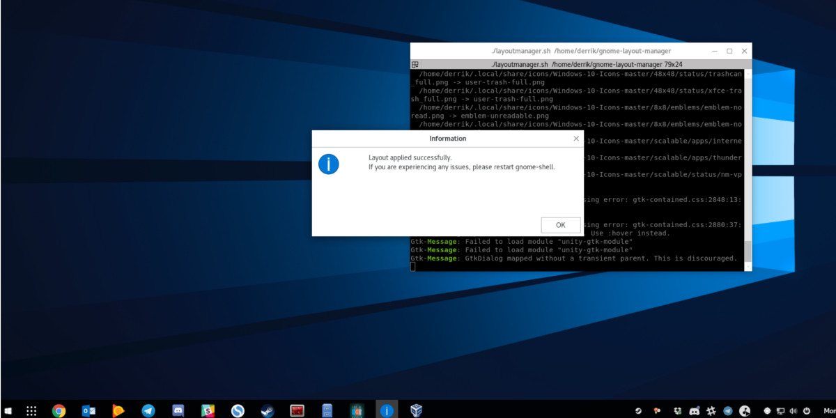
Task: Open Discord from the taskbar launcher icons
Action: pyautogui.click(x=178, y=411)
